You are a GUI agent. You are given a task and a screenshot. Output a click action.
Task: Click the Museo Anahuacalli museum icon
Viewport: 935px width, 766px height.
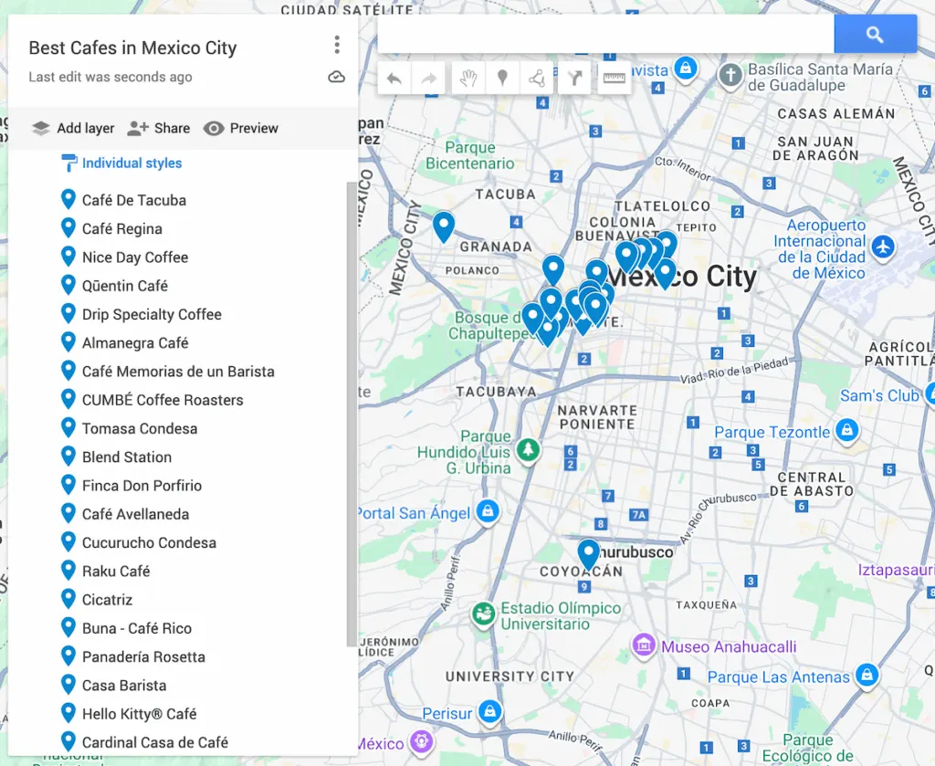point(644,645)
